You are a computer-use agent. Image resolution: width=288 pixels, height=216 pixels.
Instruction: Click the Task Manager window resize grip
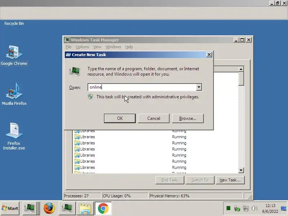(250, 196)
